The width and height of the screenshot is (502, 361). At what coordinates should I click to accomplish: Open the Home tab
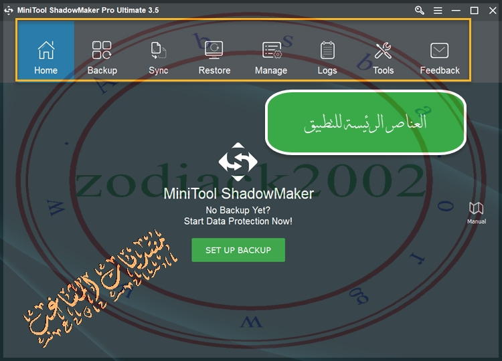pos(46,50)
